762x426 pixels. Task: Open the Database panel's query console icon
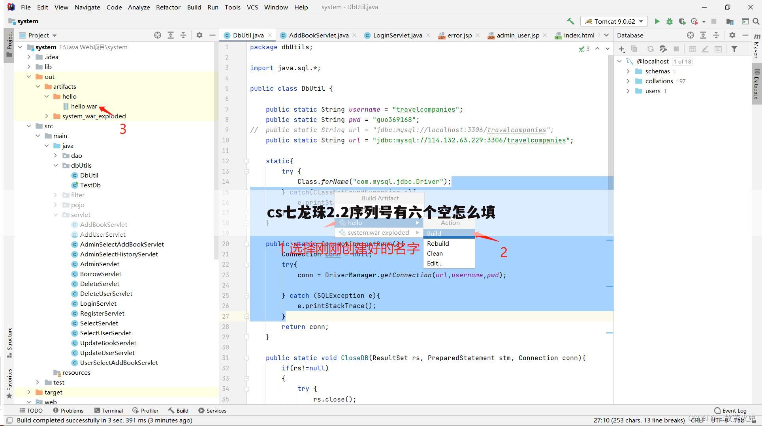(718, 49)
